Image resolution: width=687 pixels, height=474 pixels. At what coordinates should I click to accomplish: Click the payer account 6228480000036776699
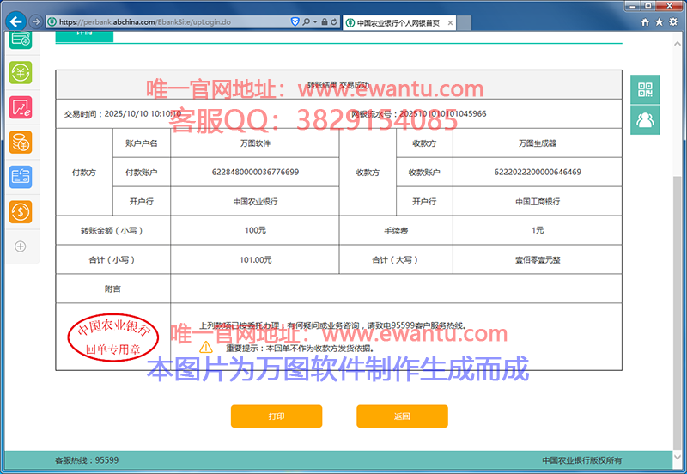255,172
